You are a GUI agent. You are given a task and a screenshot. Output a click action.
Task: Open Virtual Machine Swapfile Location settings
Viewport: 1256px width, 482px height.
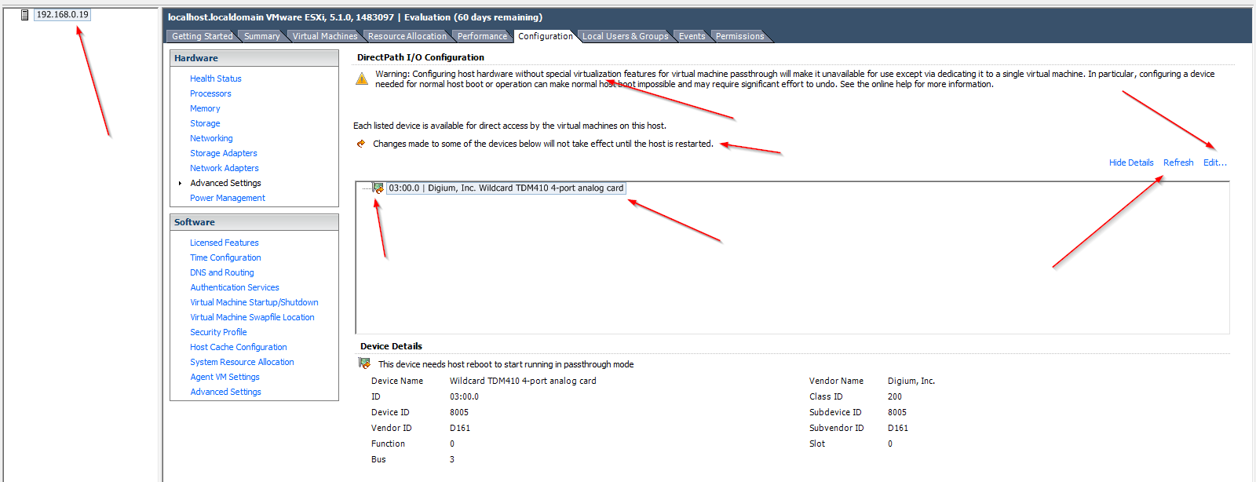coord(252,317)
